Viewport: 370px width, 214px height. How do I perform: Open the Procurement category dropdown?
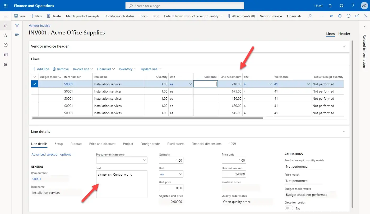(144, 160)
